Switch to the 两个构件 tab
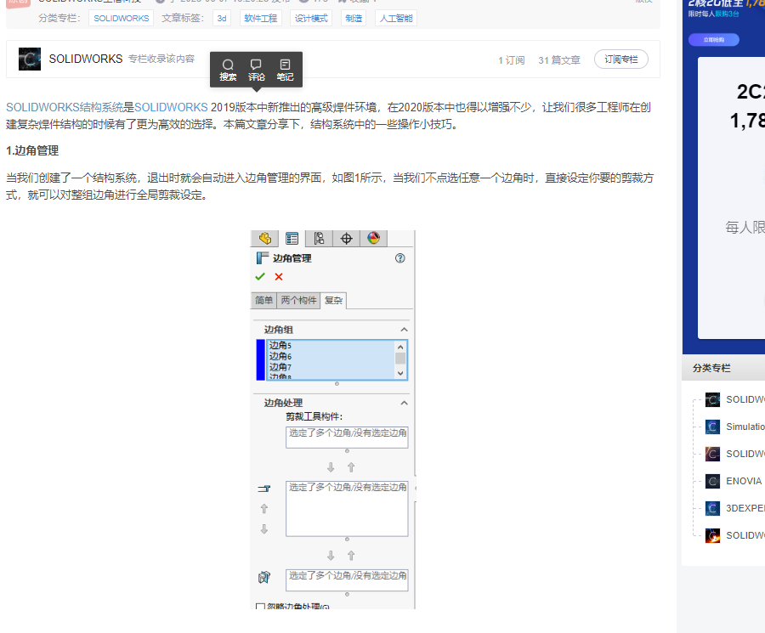The width and height of the screenshot is (765, 633). [298, 300]
